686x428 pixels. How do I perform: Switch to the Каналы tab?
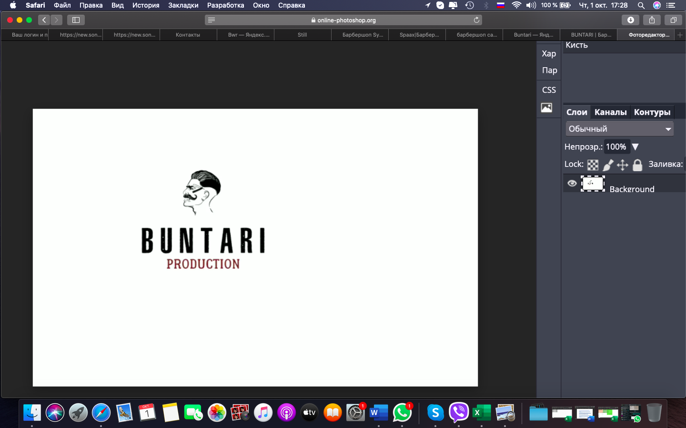[610, 112]
